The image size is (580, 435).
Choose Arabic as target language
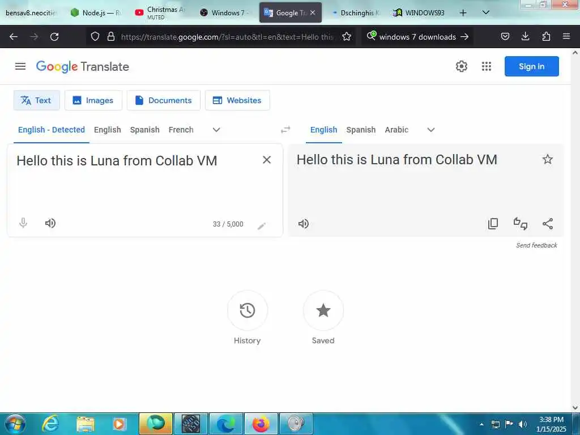[x=396, y=130]
